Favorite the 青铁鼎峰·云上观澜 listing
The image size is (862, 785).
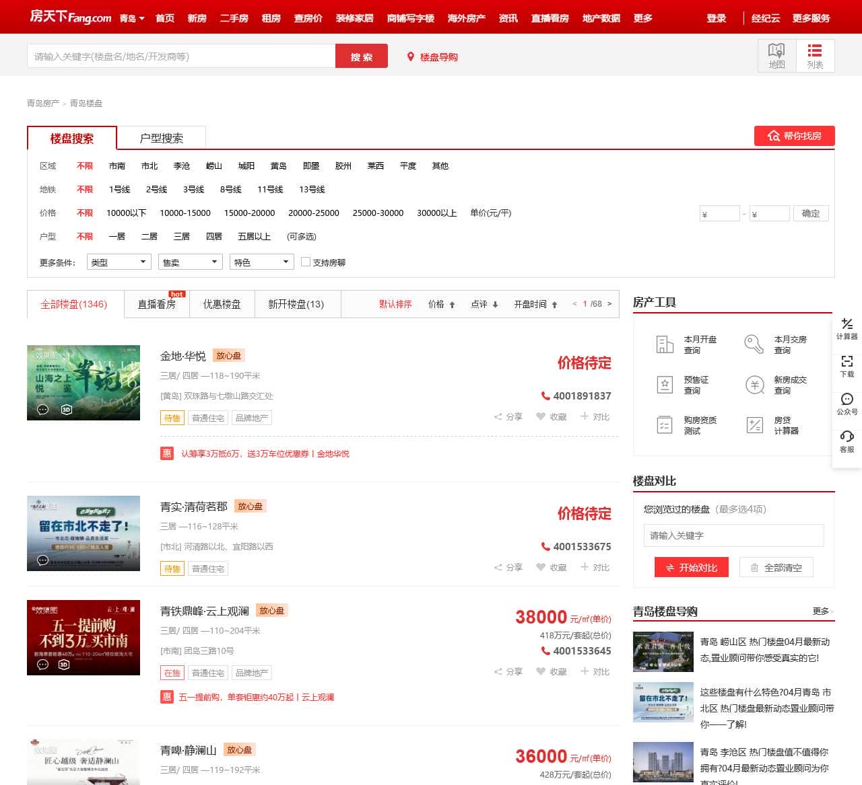pos(552,672)
